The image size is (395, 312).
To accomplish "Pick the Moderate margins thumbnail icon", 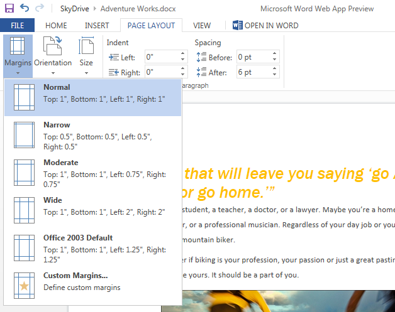I will (24, 173).
